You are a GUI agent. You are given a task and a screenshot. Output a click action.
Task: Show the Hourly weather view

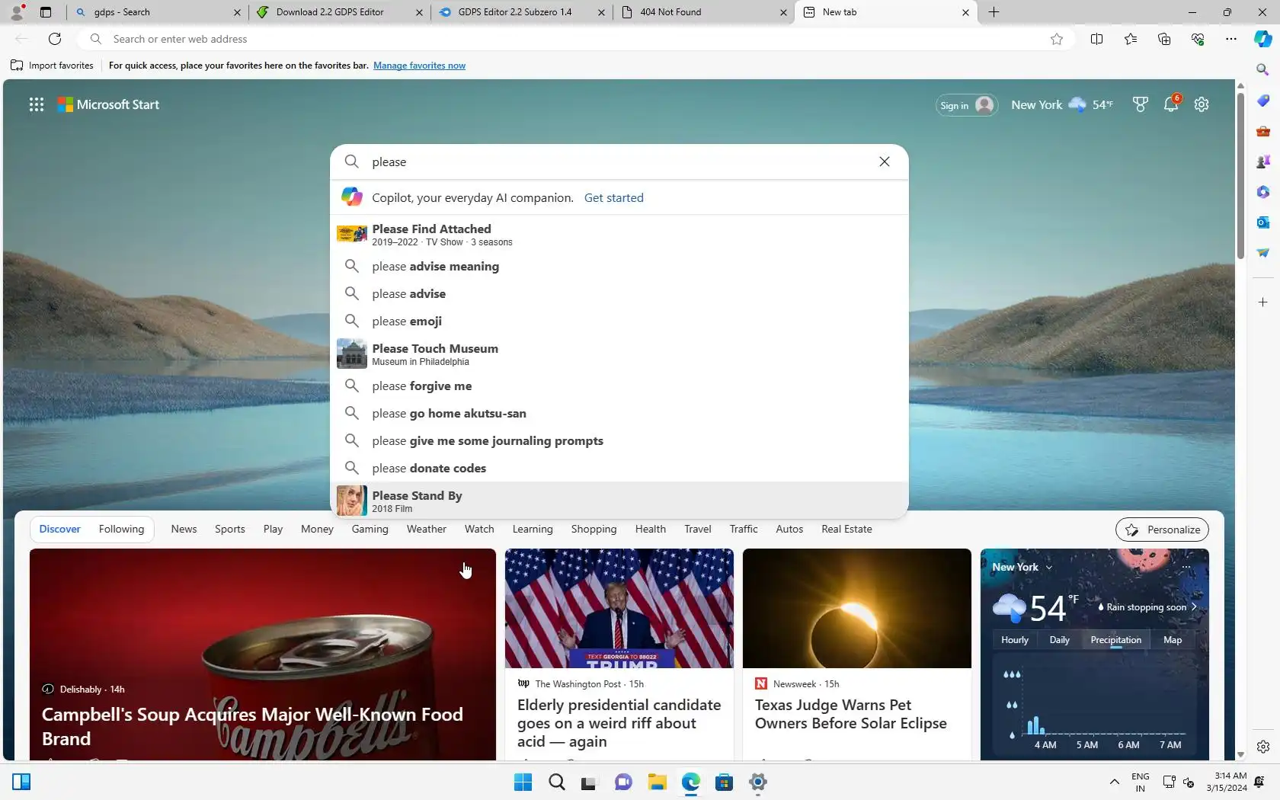pos(1014,640)
